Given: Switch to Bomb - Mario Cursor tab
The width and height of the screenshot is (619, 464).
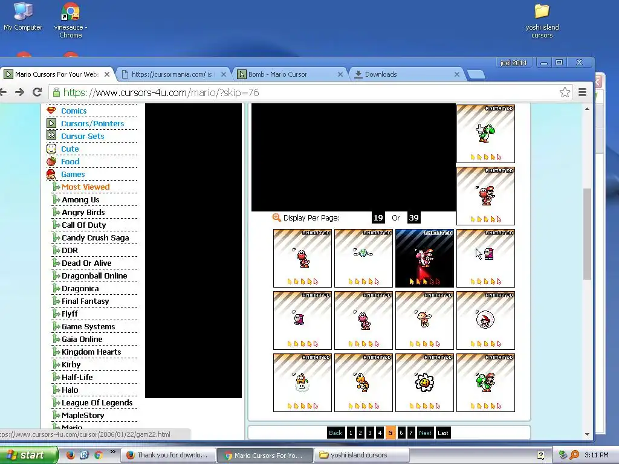Looking at the screenshot, I should tap(289, 74).
